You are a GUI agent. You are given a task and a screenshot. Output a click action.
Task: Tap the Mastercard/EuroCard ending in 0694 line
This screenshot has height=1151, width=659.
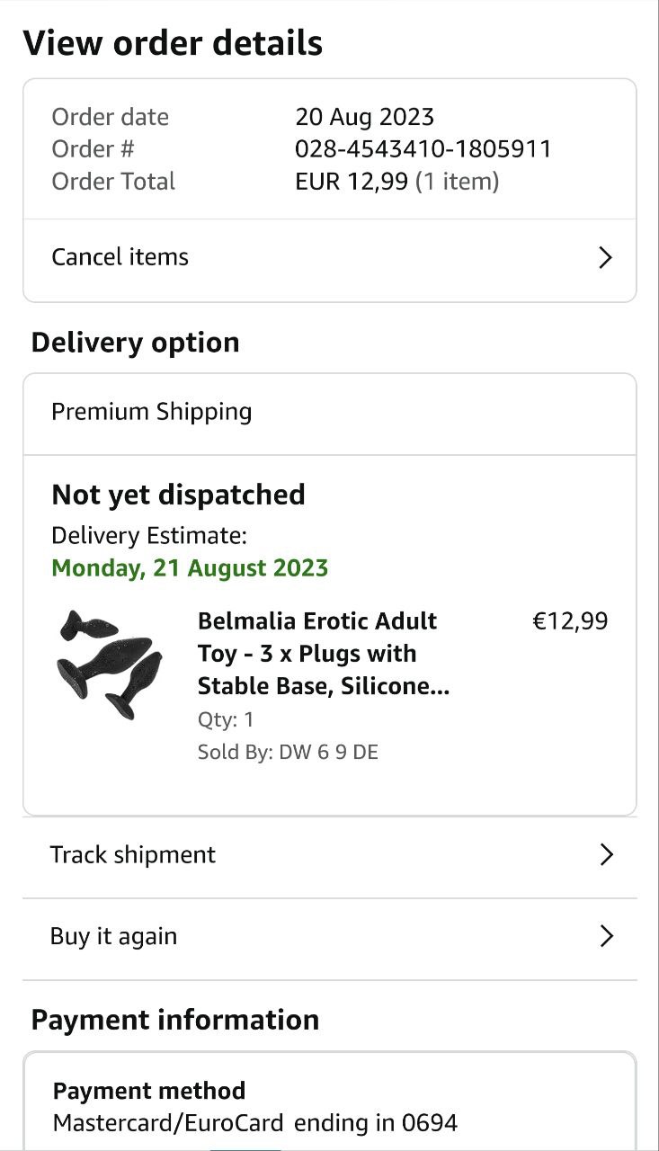coord(255,1123)
